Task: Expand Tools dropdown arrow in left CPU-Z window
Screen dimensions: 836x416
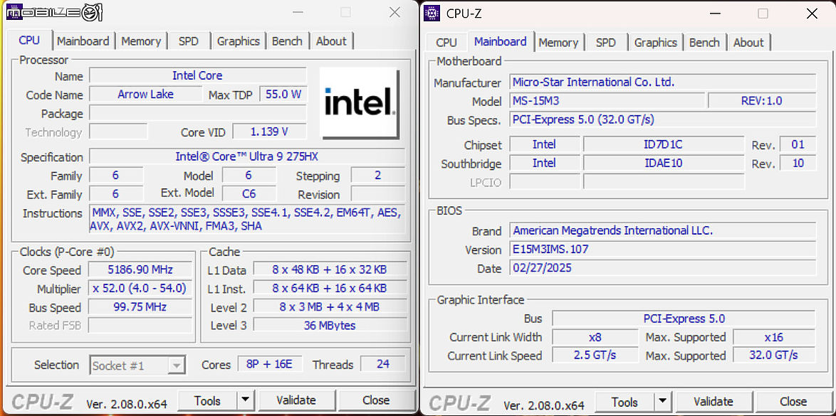Action: 245,400
